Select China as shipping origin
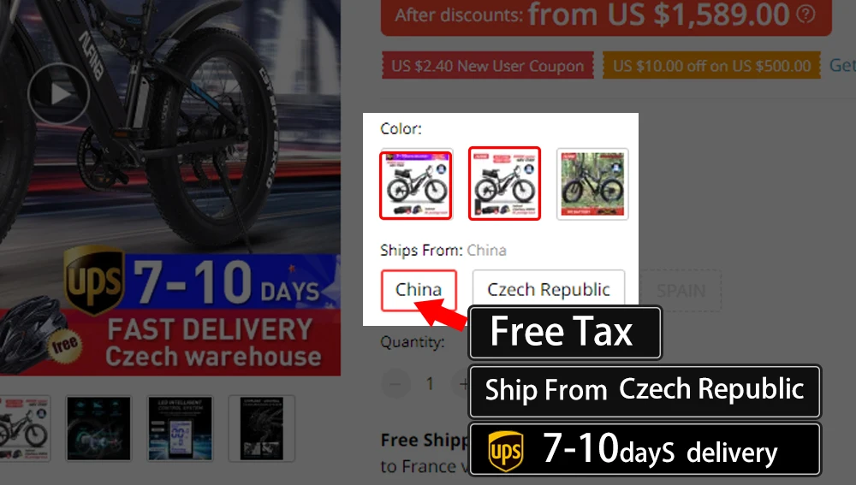The image size is (856, 485). (419, 290)
